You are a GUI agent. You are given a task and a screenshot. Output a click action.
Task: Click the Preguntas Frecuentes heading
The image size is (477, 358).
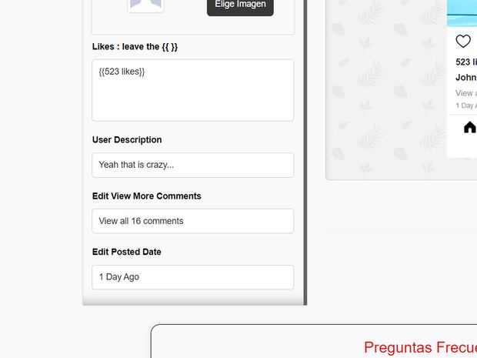click(x=420, y=347)
